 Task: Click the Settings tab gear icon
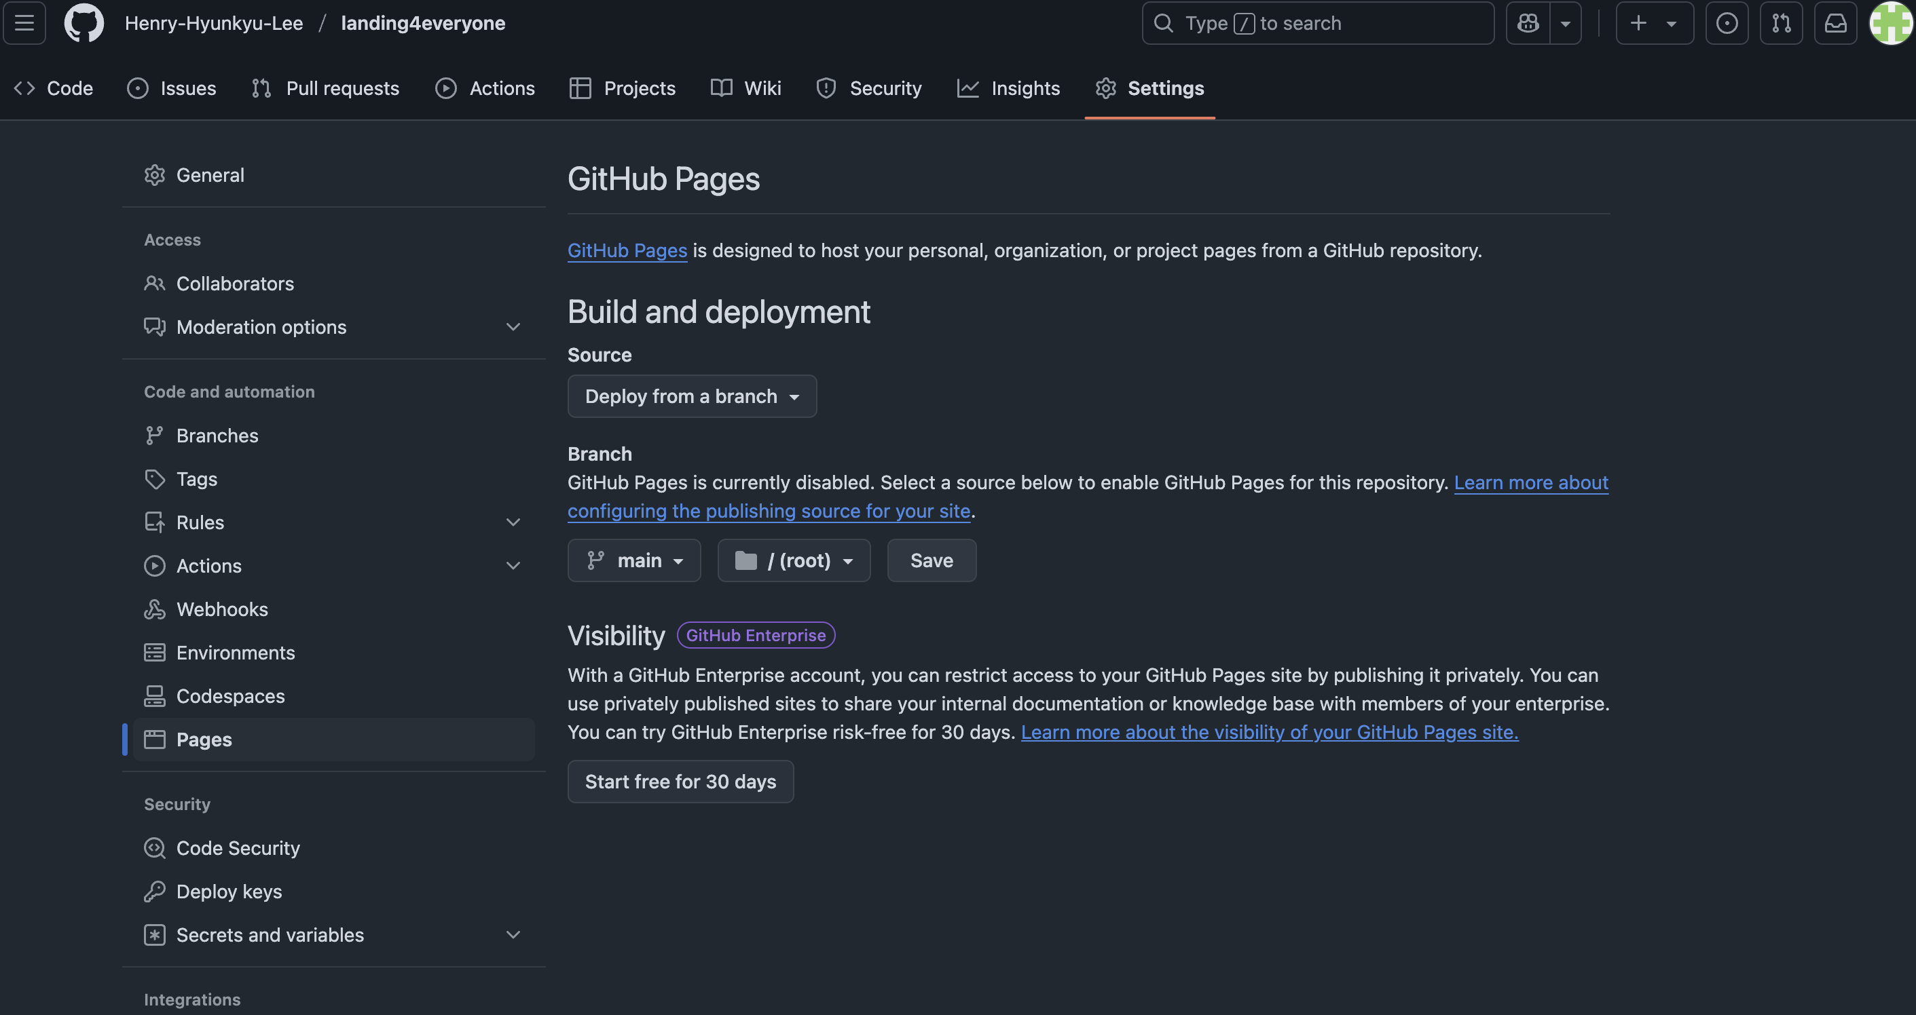click(x=1106, y=88)
